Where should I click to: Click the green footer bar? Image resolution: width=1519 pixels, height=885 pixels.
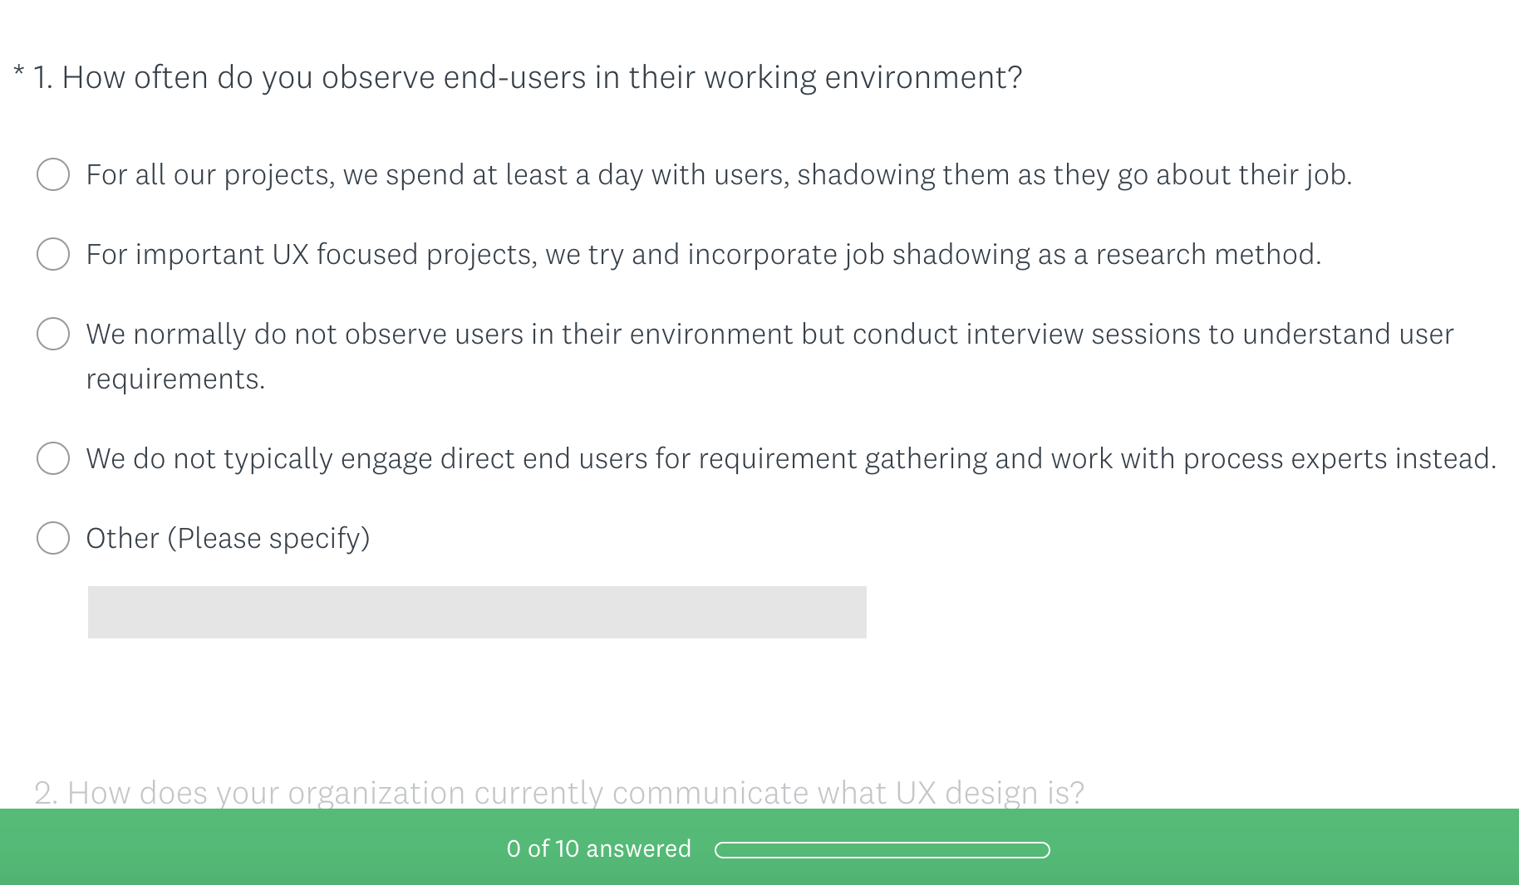pyautogui.click(x=759, y=847)
